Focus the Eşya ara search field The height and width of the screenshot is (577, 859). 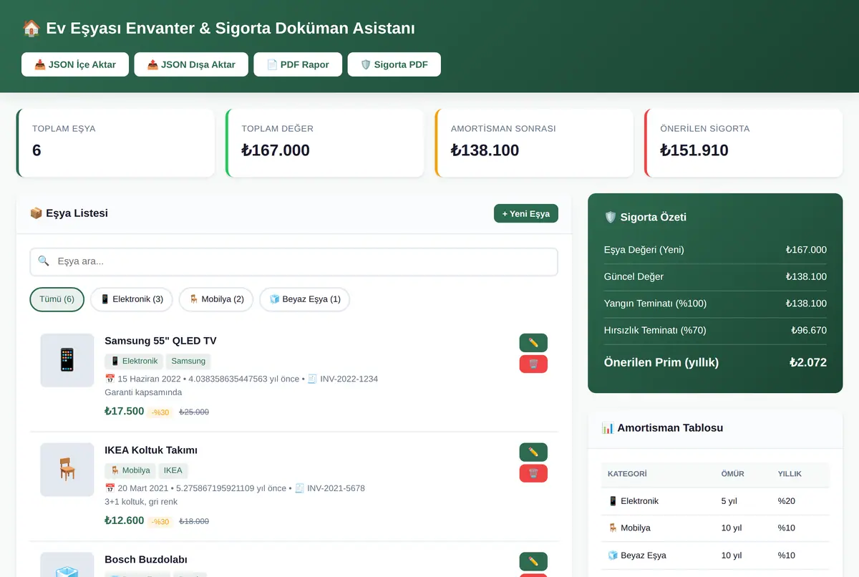pyautogui.click(x=294, y=261)
